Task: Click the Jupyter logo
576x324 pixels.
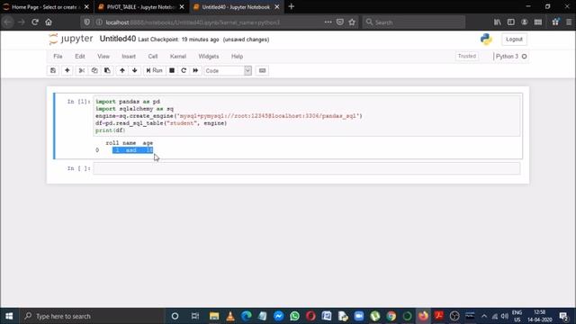Action: [71, 39]
